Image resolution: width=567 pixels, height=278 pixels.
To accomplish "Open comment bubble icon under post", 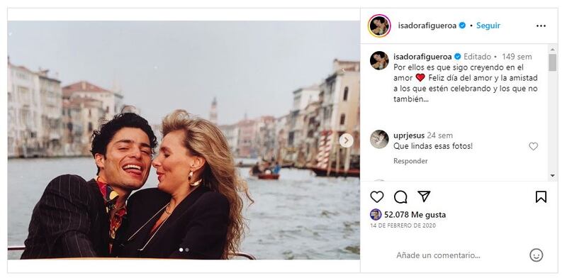I will coord(400,197).
